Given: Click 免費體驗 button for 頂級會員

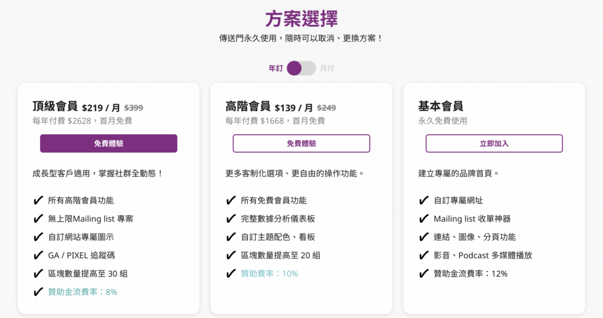Looking at the screenshot, I should pyautogui.click(x=108, y=143).
